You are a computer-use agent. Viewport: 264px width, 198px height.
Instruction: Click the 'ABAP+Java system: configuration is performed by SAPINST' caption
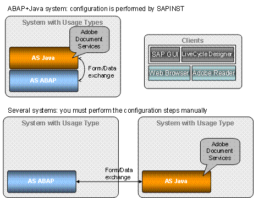click(96, 9)
